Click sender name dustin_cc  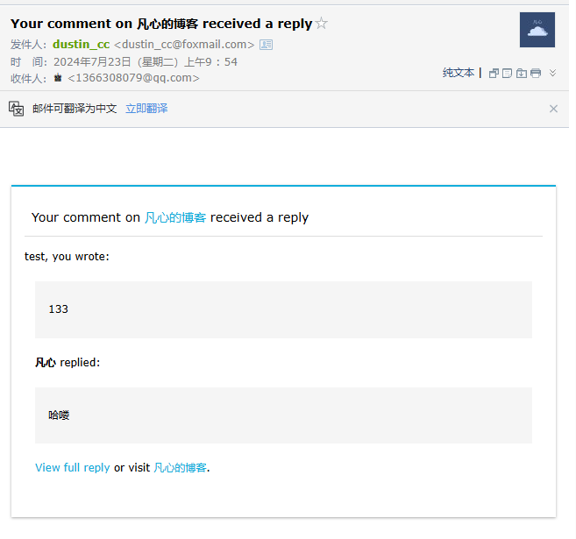point(82,45)
